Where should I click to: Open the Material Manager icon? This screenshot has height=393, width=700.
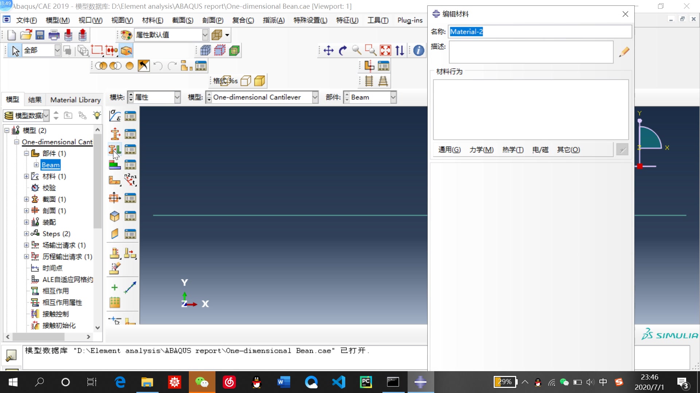point(130,116)
